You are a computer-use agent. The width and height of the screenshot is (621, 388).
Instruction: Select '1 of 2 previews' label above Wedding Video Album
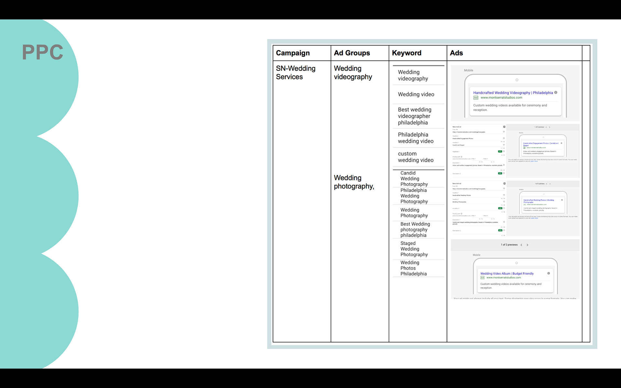tap(509, 245)
